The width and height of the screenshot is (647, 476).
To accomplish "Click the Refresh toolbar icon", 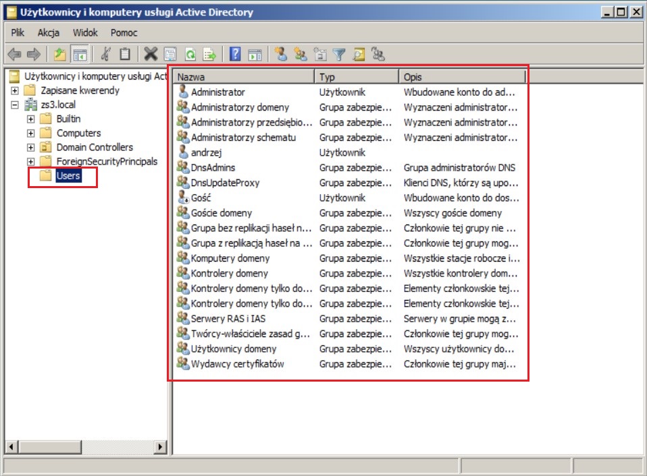I will [190, 54].
